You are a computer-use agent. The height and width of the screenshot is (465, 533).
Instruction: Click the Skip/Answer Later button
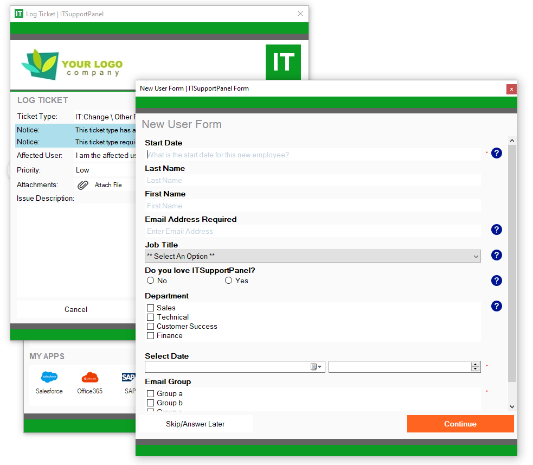click(x=195, y=424)
